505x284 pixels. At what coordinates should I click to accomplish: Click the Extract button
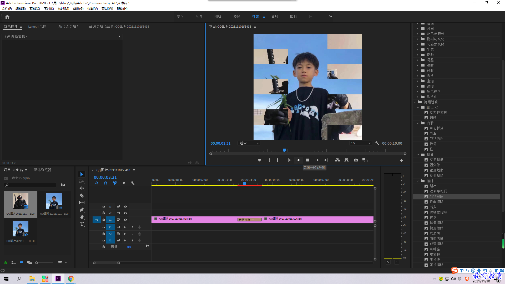coord(346,160)
